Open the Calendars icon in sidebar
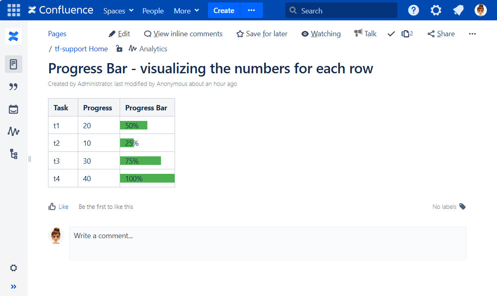 (13, 109)
